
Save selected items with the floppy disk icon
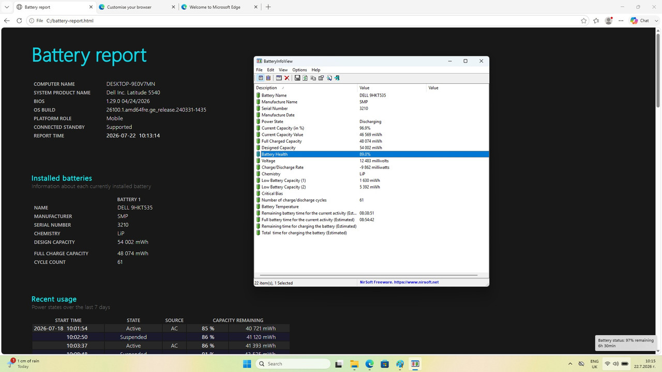(x=297, y=78)
